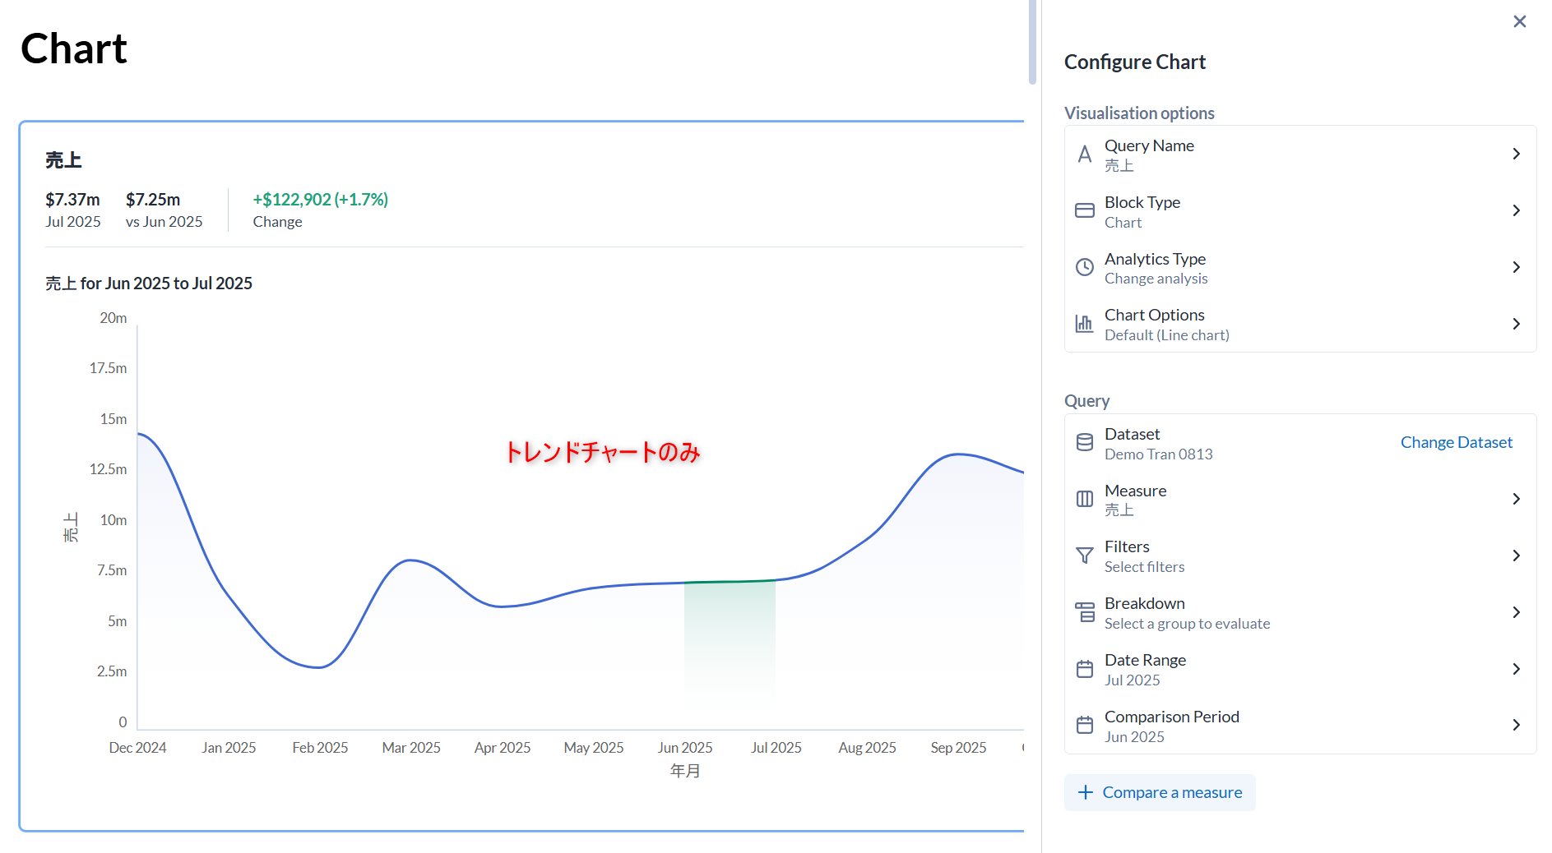
Task: Click the 年月 x-axis title
Action: (x=685, y=771)
